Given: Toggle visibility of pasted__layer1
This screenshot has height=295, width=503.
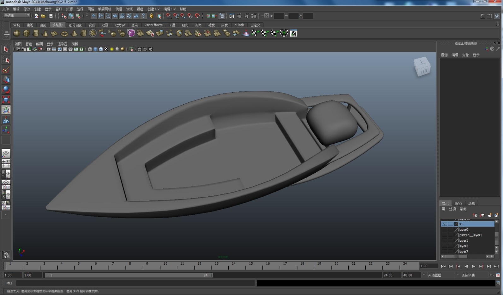Looking at the screenshot, I should (444, 235).
